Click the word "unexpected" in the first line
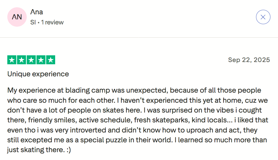The height and width of the screenshot is (160, 278). pyautogui.click(x=147, y=91)
